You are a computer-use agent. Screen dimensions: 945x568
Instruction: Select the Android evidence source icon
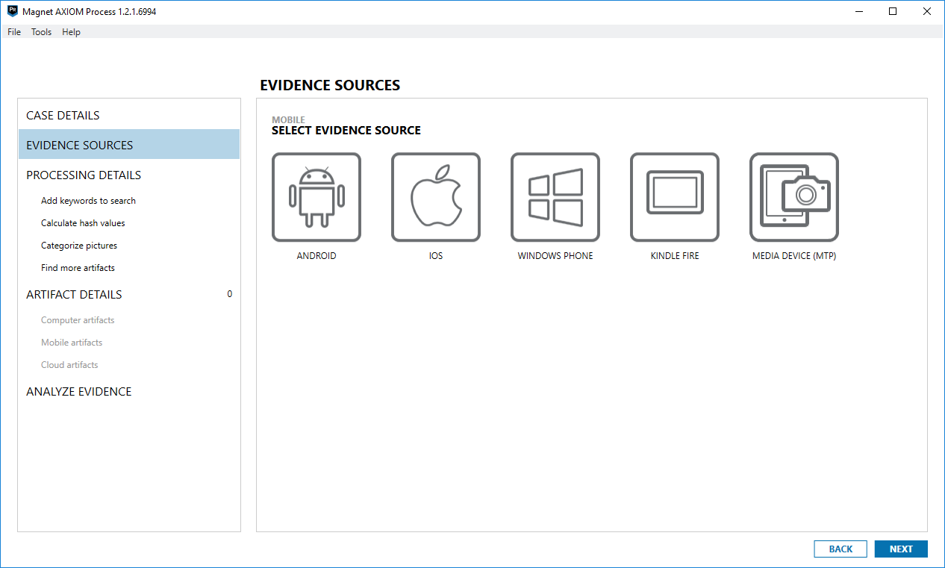(x=316, y=198)
